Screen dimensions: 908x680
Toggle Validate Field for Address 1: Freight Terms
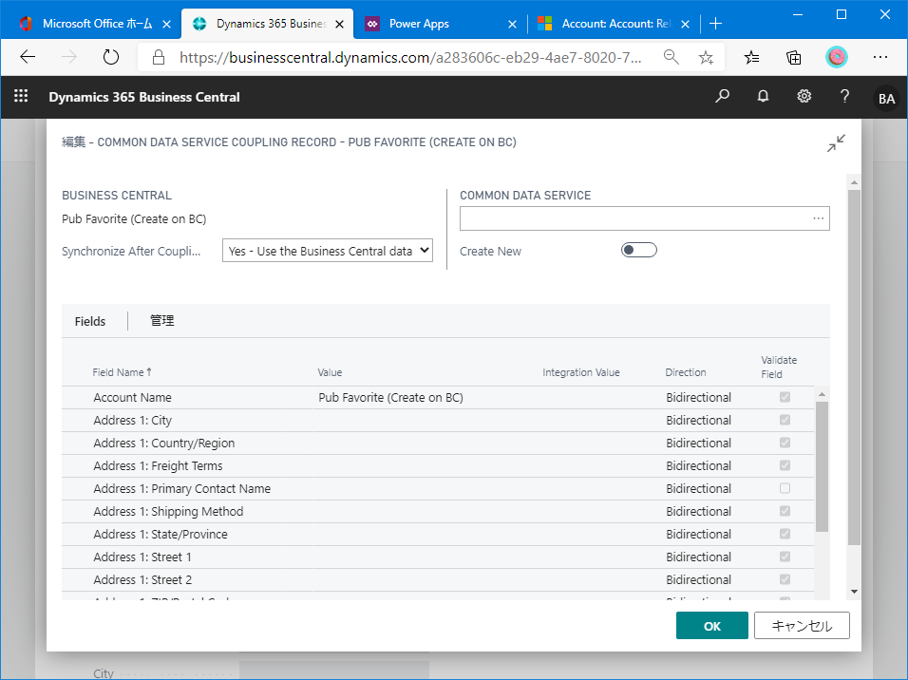(x=785, y=465)
